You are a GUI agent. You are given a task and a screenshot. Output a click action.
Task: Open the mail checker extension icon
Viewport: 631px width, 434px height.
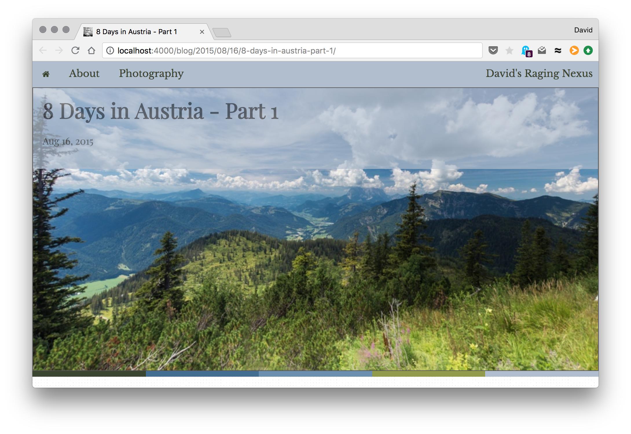pos(542,50)
